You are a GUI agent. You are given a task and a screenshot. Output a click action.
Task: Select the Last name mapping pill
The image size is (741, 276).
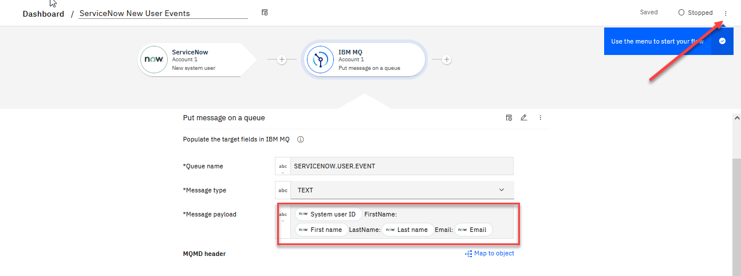click(x=408, y=230)
